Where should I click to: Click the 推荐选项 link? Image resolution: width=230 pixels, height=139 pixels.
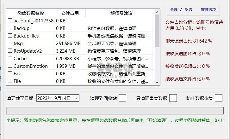pos(208,10)
